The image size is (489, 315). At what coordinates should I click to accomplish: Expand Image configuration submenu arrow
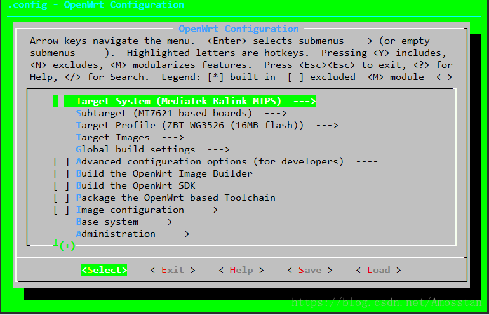tap(207, 210)
